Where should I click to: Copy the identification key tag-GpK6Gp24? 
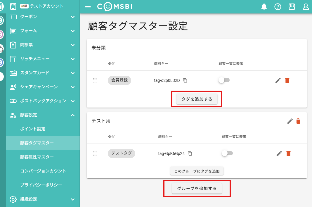coord(190,153)
